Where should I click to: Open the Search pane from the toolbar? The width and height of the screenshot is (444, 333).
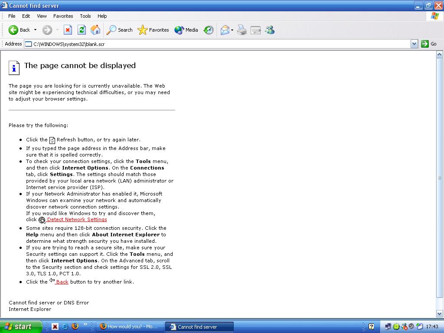[x=119, y=30]
